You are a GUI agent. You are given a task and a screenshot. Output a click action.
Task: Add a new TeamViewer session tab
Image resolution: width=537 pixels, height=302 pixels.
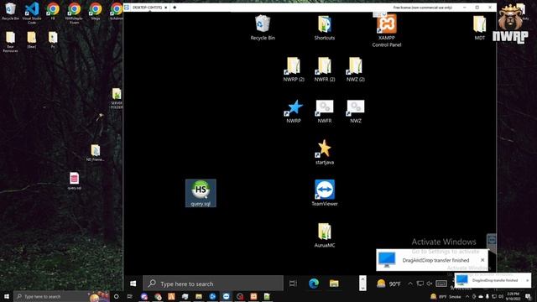tap(175, 8)
